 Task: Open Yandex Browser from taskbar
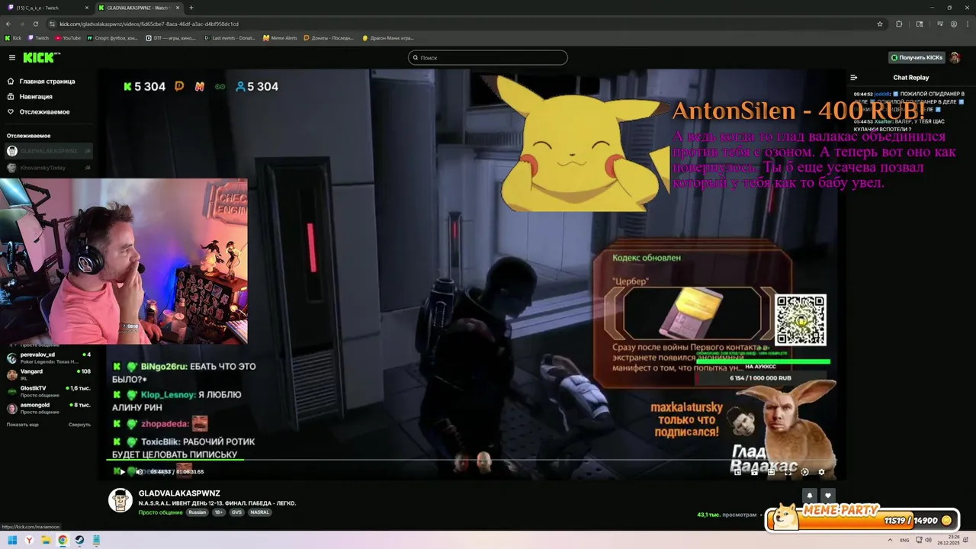point(29,540)
